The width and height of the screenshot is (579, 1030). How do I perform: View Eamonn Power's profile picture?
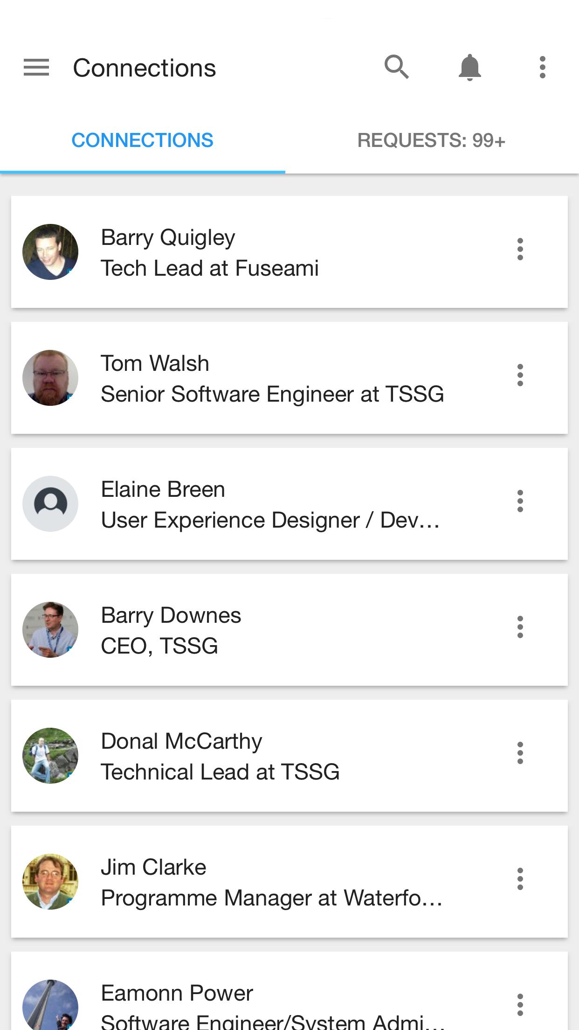tap(50, 1006)
